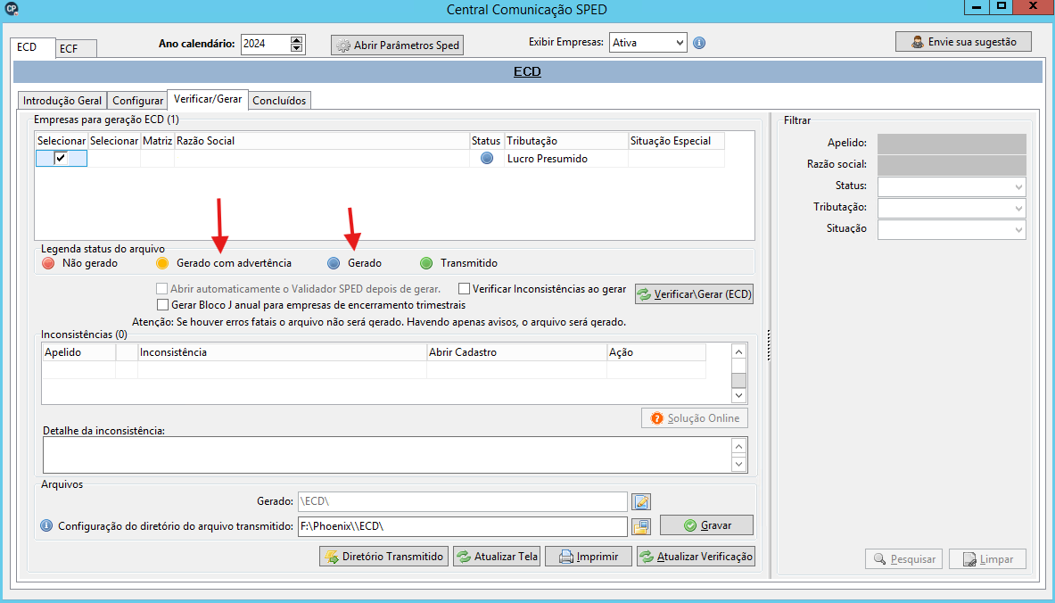
Task: Click the red Não gerado legend circle
Action: (48, 263)
